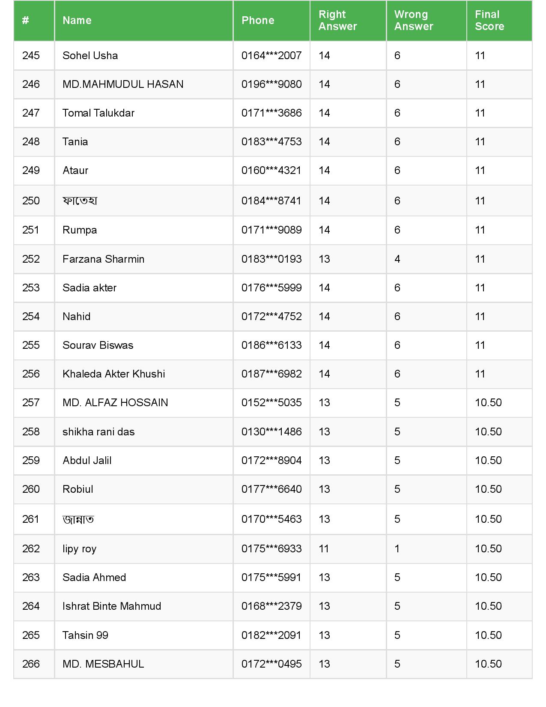
Task: Select Tomal Talukdar in the table
Action: pyautogui.click(x=98, y=113)
